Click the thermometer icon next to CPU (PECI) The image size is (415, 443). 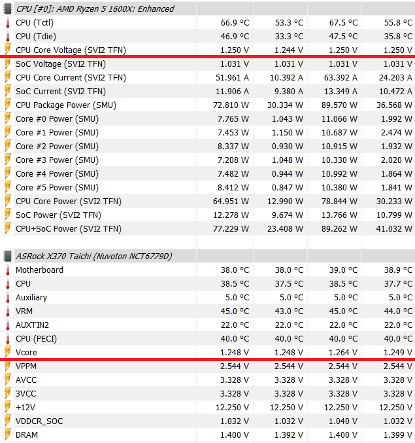pyautogui.click(x=8, y=339)
